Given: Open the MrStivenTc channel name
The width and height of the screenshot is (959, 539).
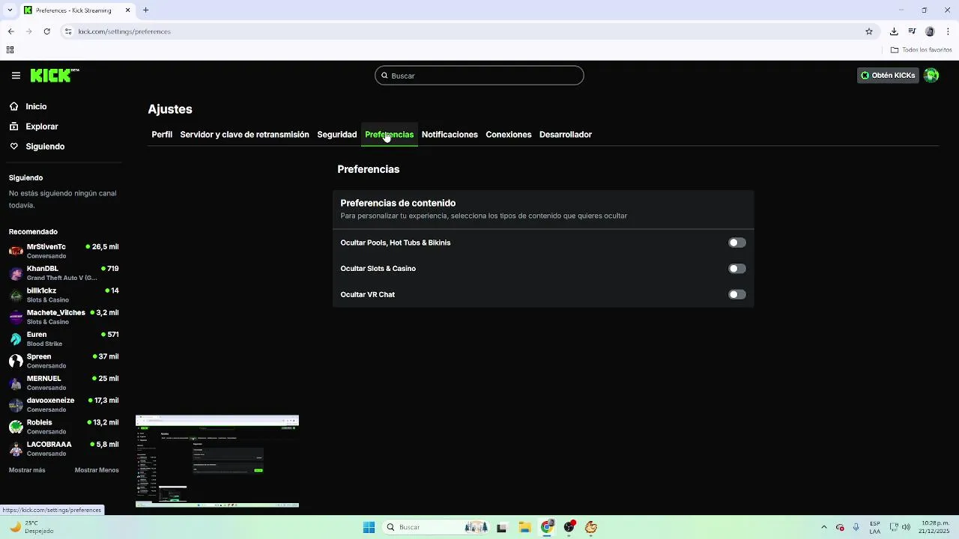Looking at the screenshot, I should [x=46, y=247].
